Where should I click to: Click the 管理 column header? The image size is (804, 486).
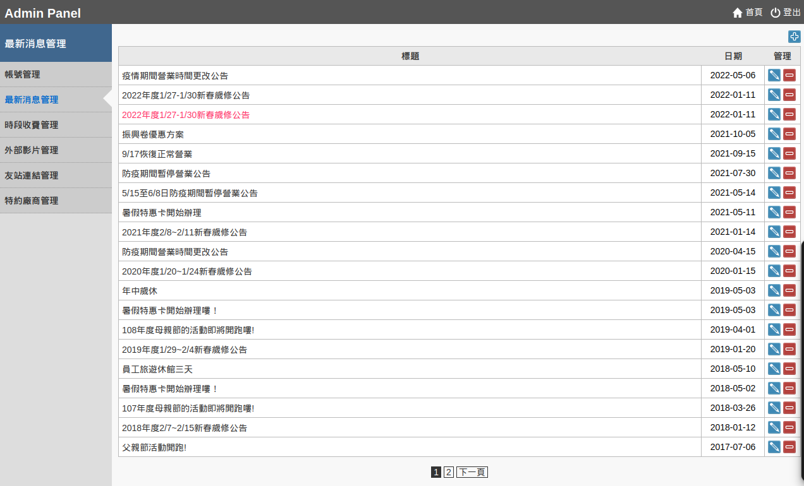pyautogui.click(x=783, y=56)
